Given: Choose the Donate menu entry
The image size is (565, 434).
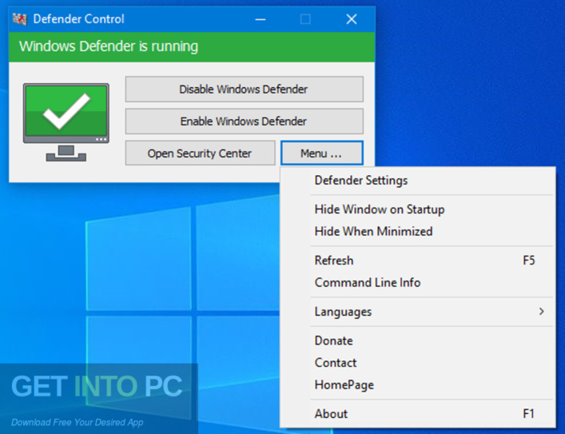Looking at the screenshot, I should pyautogui.click(x=418, y=340).
